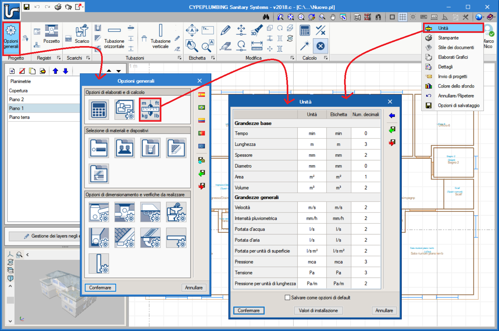The image size is (499, 331).
Task: Click the binoculars search icon
Action: [266, 17]
